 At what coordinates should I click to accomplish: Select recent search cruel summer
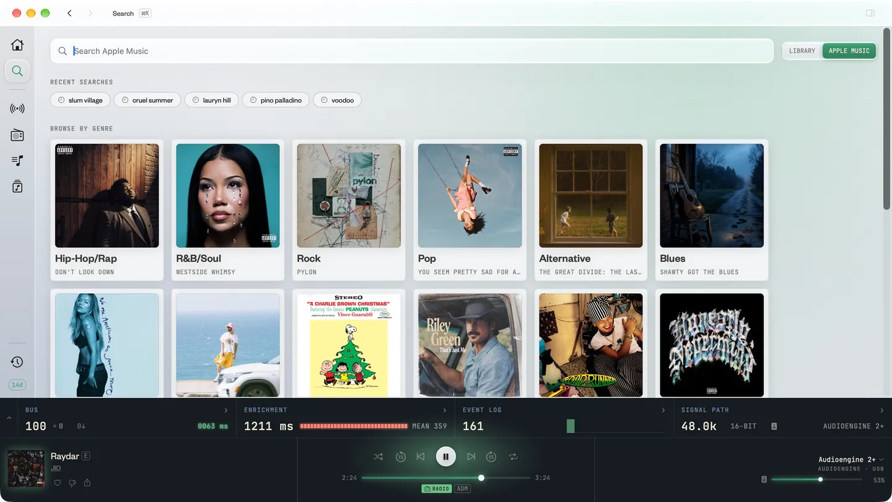[147, 100]
